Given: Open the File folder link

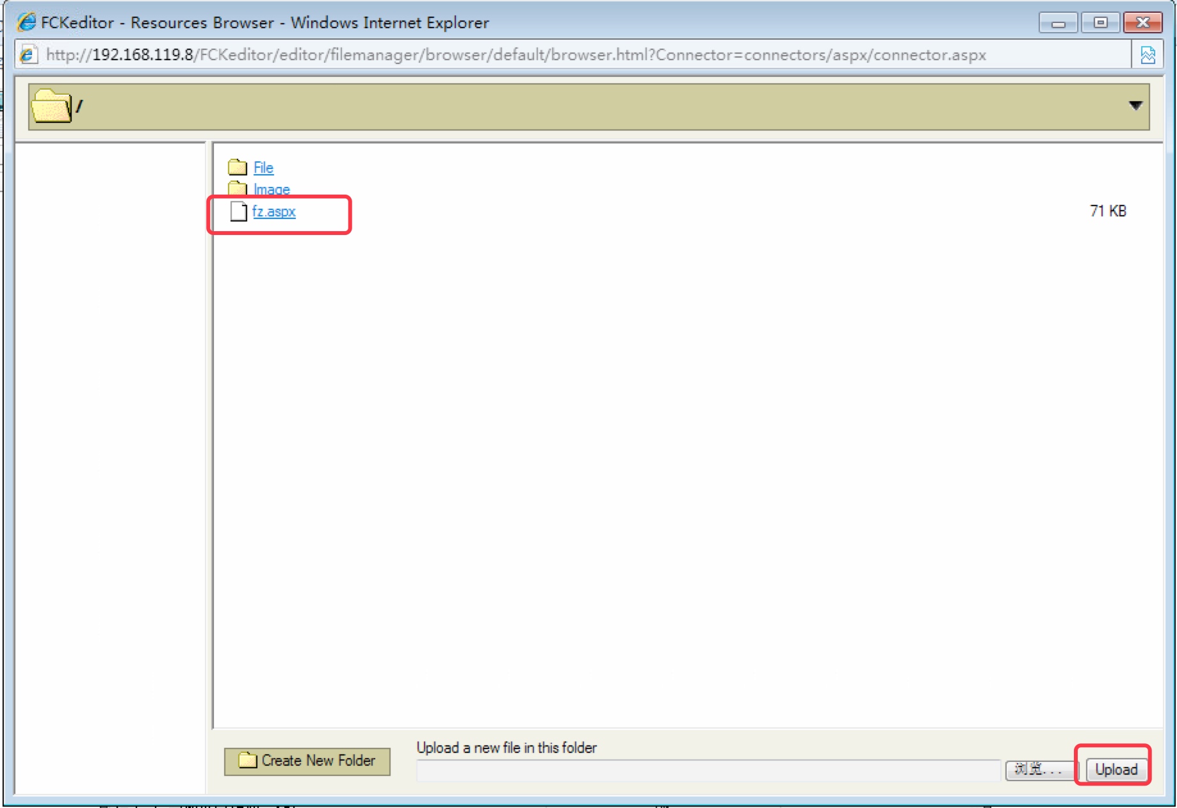Looking at the screenshot, I should coord(263,168).
